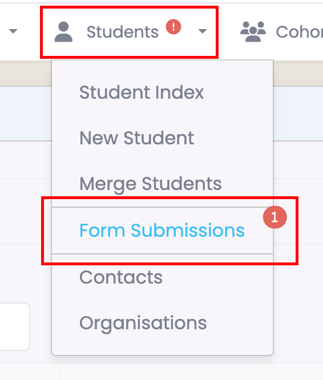
Task: Click the red '1' notification badge
Action: [x=275, y=217]
